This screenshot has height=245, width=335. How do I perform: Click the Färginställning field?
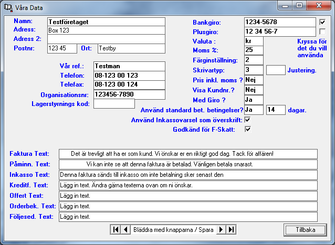point(254,60)
